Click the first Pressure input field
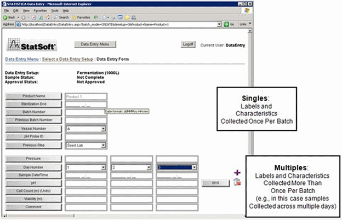Screen dimensions: 342x220 click(86, 159)
